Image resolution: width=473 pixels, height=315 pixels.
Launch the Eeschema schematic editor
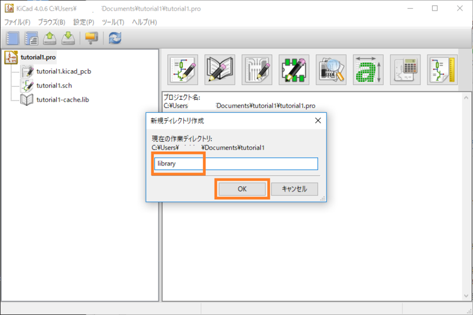[183, 70]
